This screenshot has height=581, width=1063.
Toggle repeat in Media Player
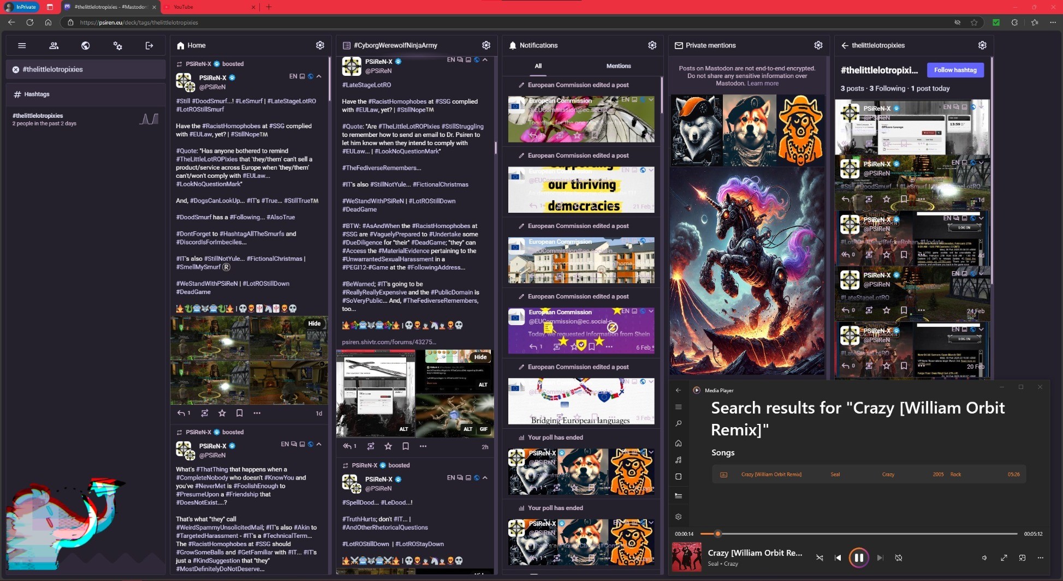pos(898,558)
